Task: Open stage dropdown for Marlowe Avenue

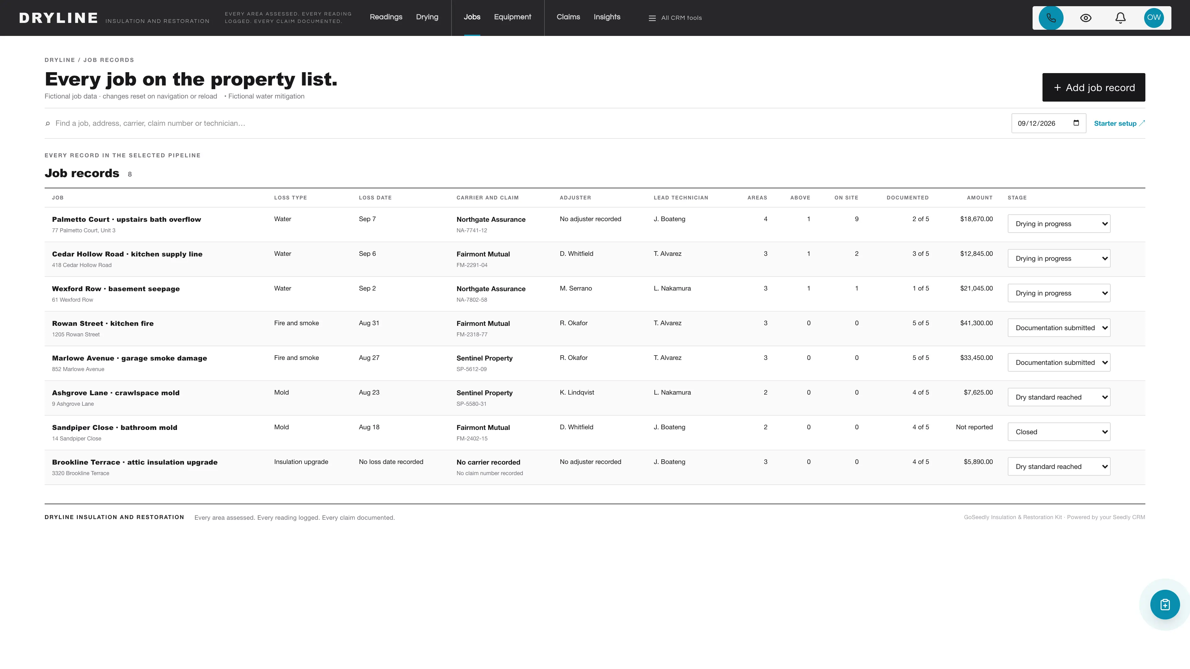Action: [1059, 362]
